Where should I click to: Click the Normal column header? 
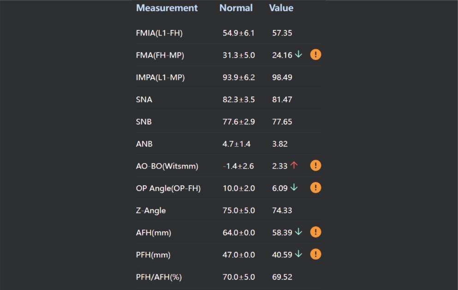point(236,8)
